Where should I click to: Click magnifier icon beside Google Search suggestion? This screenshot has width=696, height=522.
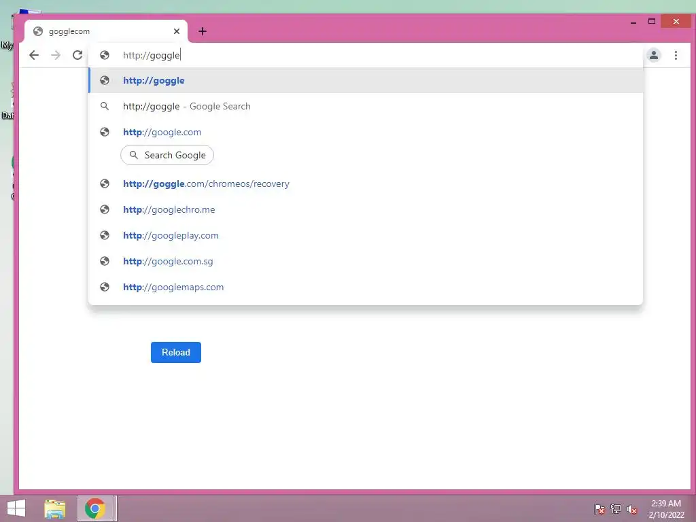pyautogui.click(x=105, y=106)
